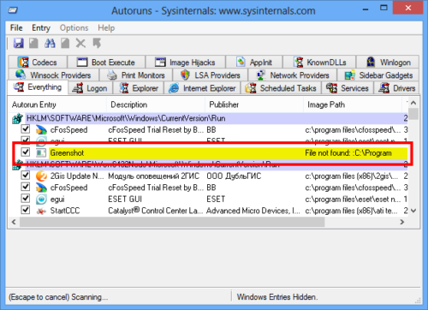
Task: Switch to the Drivers tab
Action: pyautogui.click(x=396, y=88)
